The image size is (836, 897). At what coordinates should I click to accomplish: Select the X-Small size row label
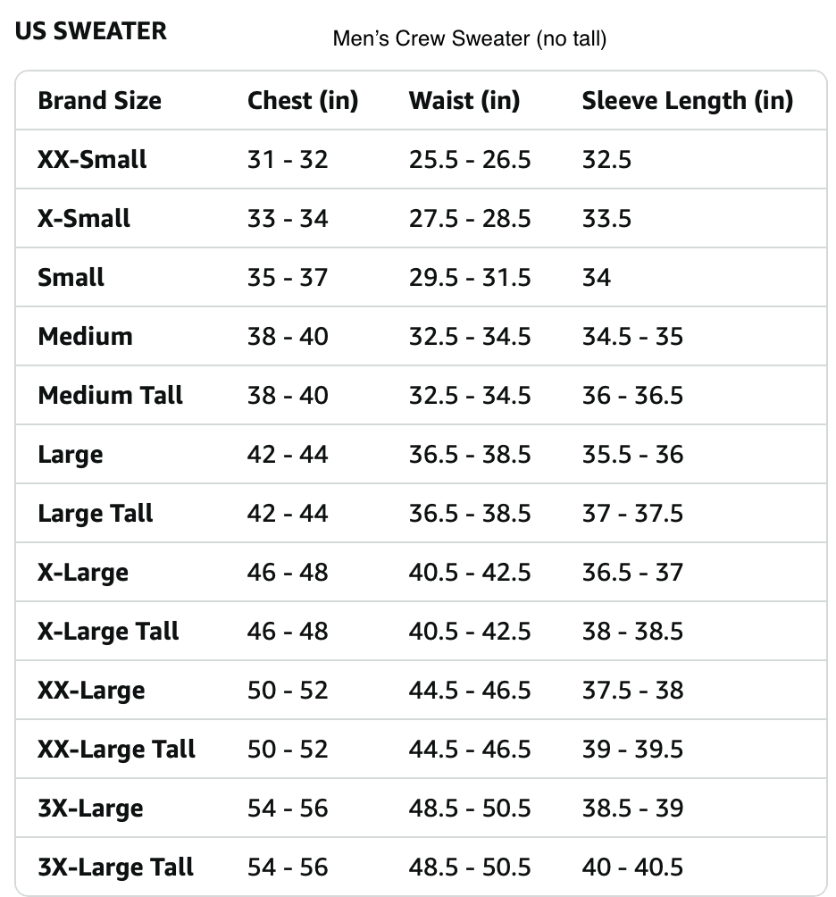pos(84,219)
